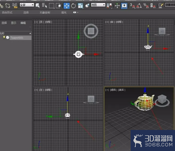Click [前] view label in front viewport
The height and width of the screenshot is (151, 175).
pos(112,22)
